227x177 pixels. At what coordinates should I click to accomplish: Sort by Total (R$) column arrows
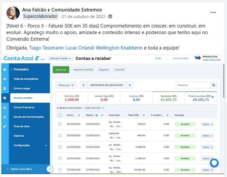(144, 115)
